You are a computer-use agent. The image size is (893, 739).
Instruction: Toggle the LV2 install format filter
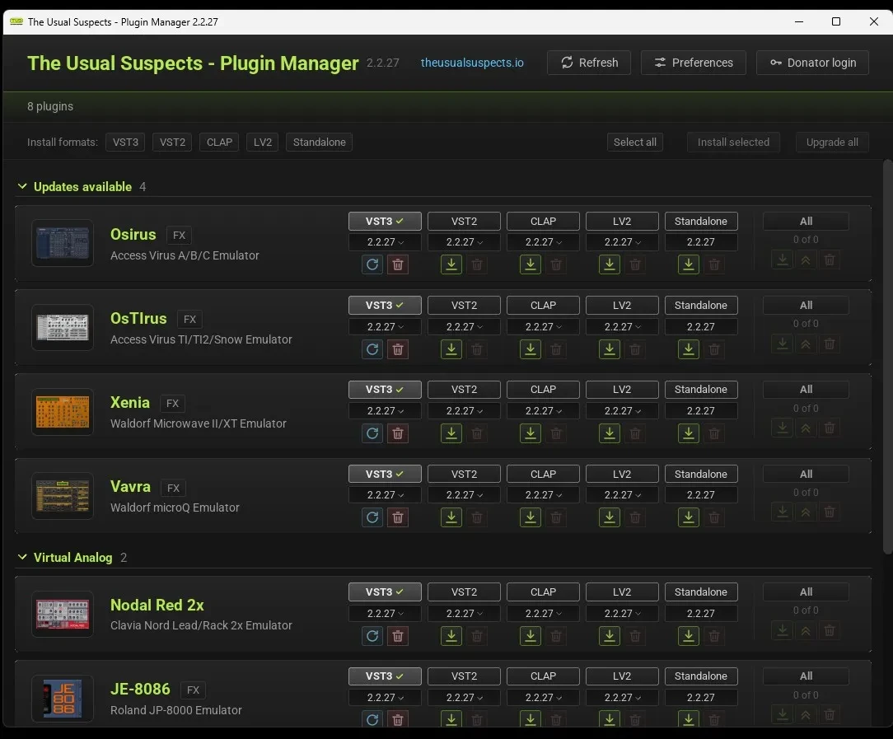[263, 143]
